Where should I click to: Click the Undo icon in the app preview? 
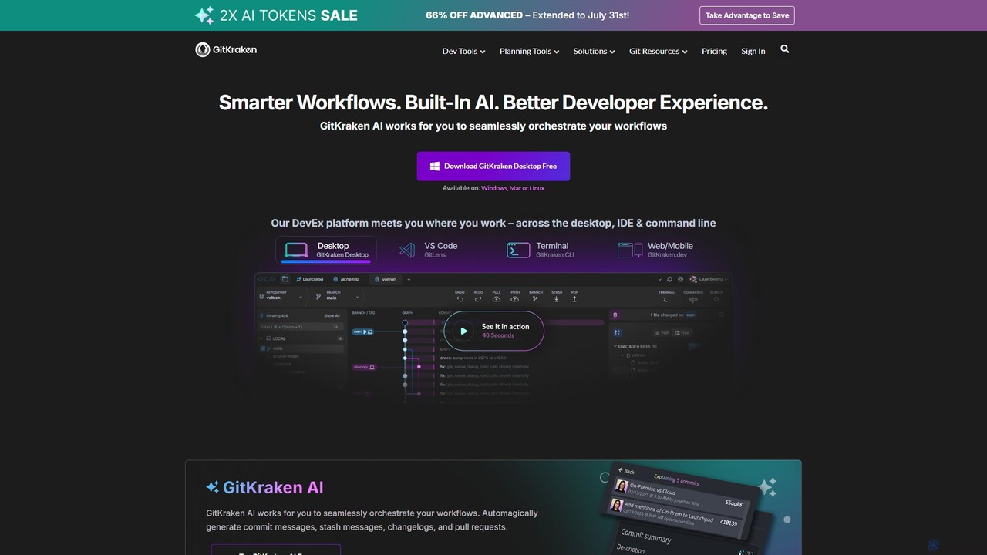tap(460, 298)
